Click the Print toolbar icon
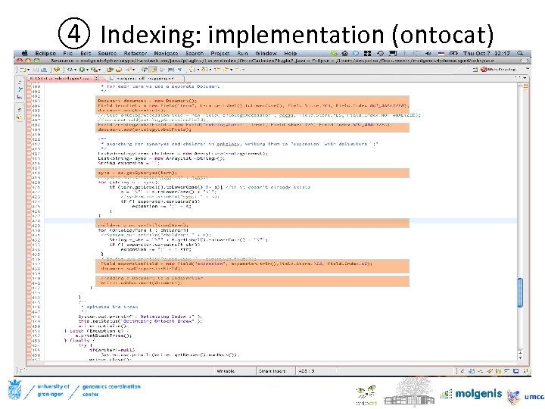The height and width of the screenshot is (409, 545). [x=44, y=70]
